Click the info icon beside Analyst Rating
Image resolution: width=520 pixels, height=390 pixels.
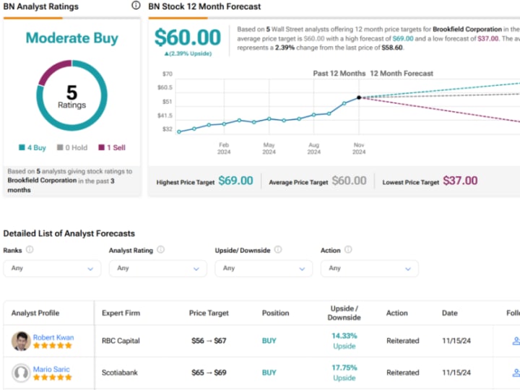click(160, 249)
